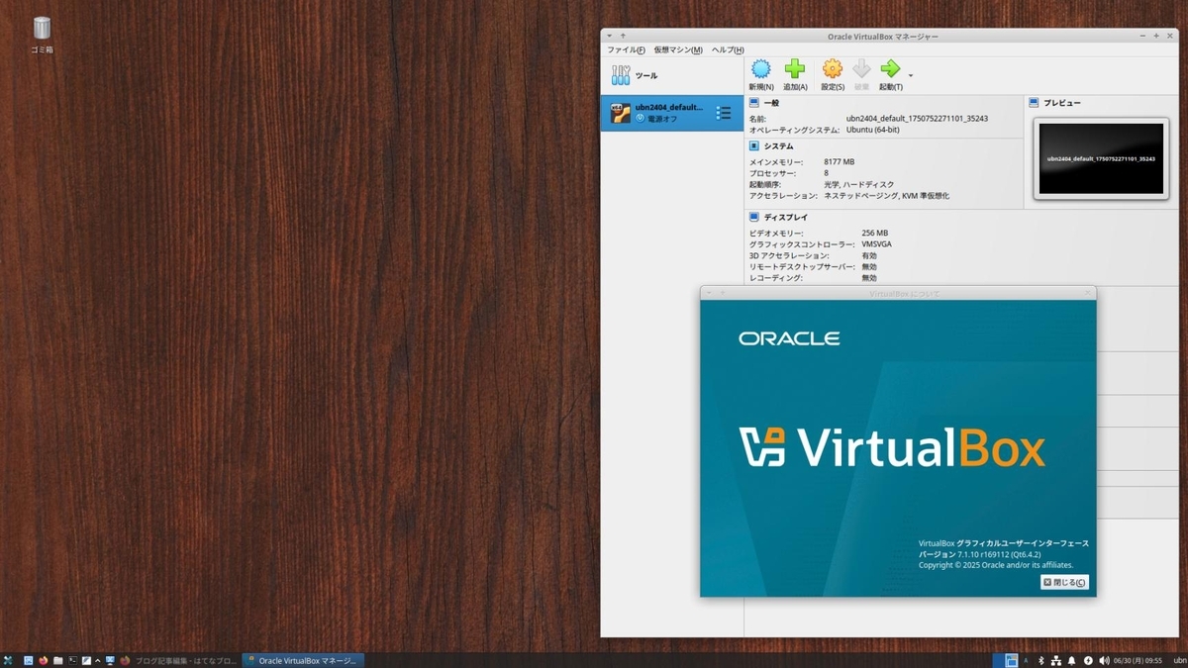Click the 追加(A) green plus Add icon
The image size is (1188, 668).
795,69
